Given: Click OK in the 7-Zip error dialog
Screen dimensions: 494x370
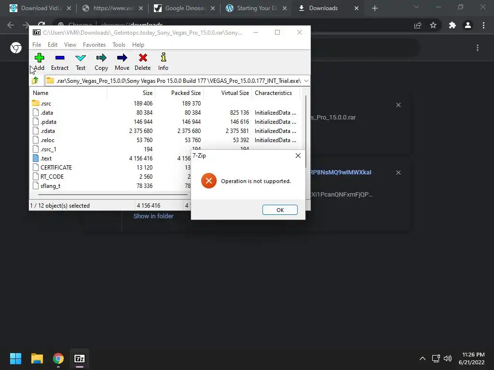Looking at the screenshot, I should (x=280, y=210).
